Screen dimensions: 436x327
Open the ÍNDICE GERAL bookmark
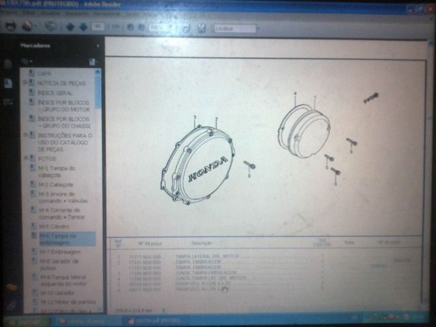click(x=55, y=93)
